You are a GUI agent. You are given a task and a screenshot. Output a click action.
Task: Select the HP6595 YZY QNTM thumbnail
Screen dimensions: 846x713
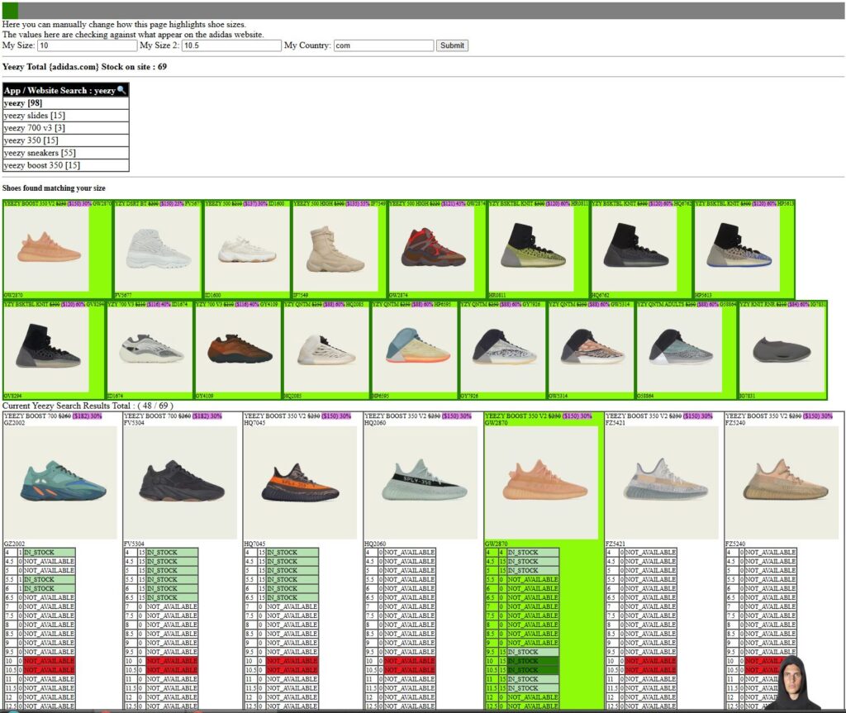point(416,349)
